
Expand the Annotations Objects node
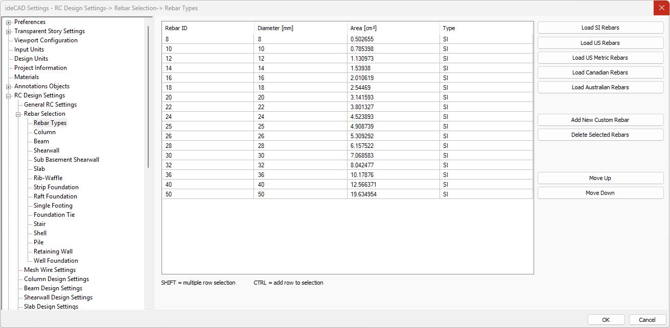tap(8, 87)
